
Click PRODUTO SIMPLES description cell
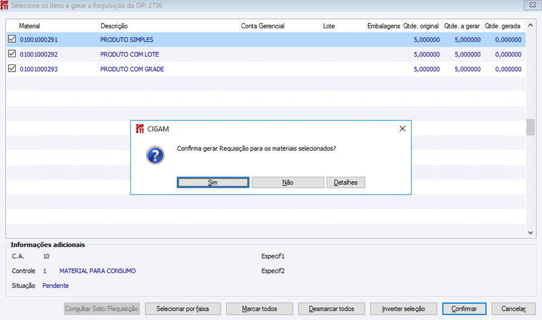point(127,40)
